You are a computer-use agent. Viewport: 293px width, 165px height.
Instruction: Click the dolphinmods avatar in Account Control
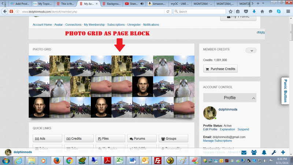click(209, 113)
